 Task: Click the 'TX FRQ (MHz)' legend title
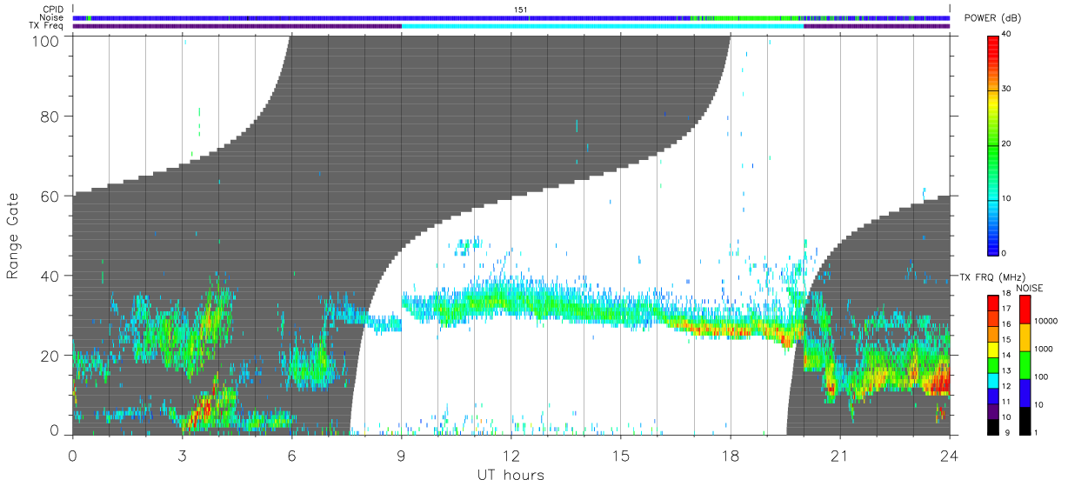tap(991, 277)
